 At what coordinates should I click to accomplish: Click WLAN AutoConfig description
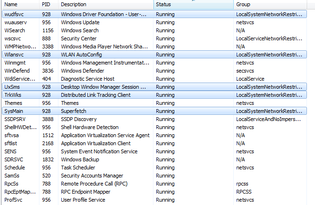[81, 55]
